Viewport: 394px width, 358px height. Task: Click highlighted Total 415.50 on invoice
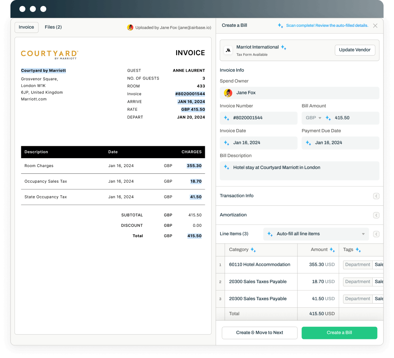point(194,236)
